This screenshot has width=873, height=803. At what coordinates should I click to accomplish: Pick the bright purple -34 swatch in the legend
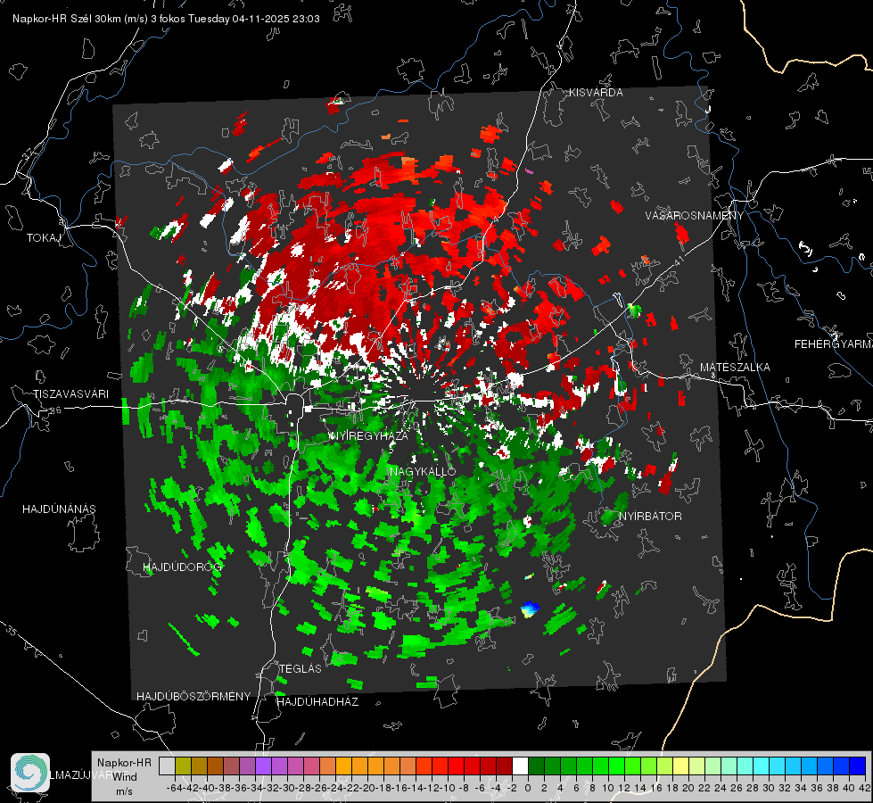pos(263,766)
